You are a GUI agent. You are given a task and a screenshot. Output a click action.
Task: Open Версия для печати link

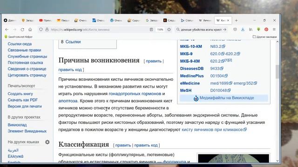25,106
